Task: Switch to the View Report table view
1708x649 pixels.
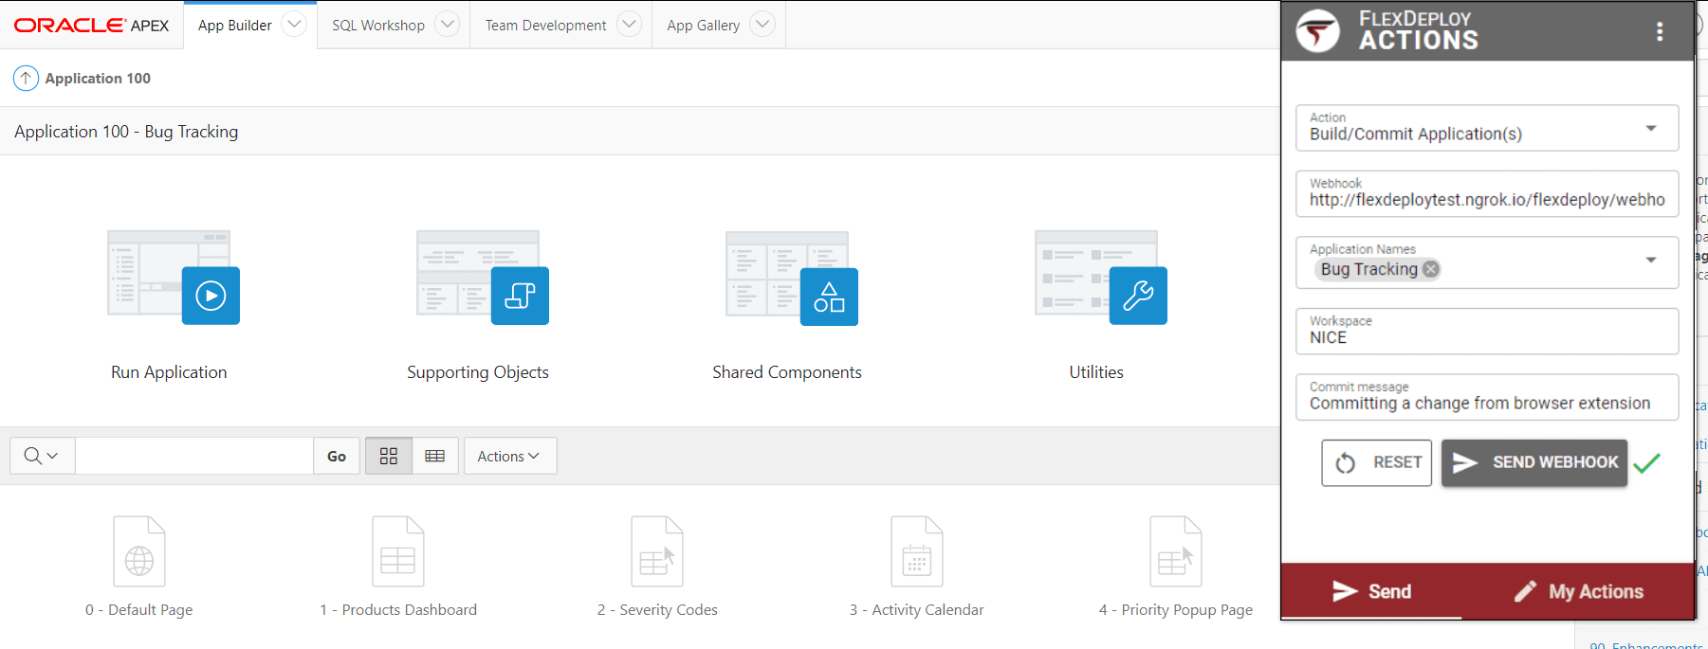Action: tap(435, 456)
